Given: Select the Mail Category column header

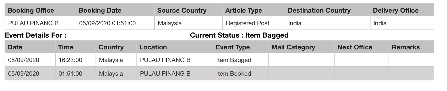Looking at the screenshot, I should [x=301, y=47].
